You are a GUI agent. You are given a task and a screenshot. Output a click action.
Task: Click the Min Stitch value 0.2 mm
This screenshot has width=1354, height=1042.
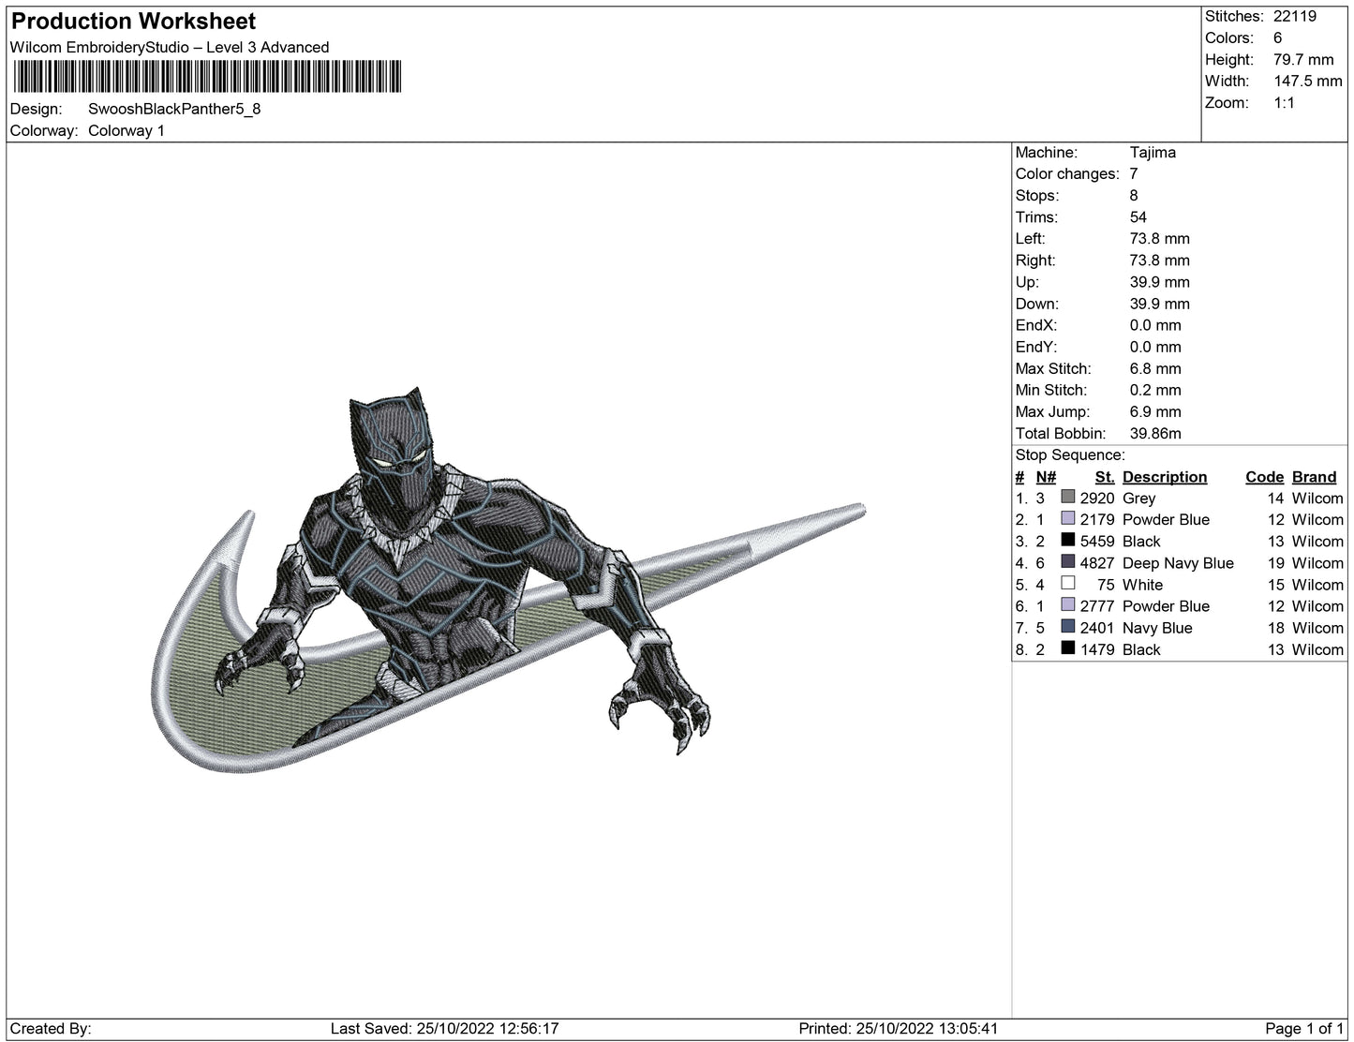(x=1155, y=390)
